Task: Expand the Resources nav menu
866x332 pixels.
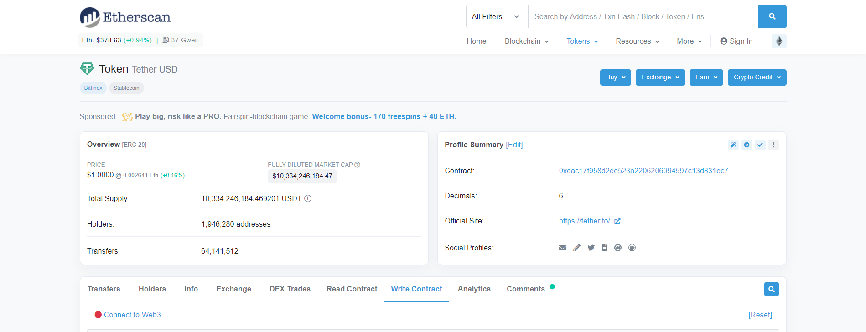Action: [x=638, y=41]
